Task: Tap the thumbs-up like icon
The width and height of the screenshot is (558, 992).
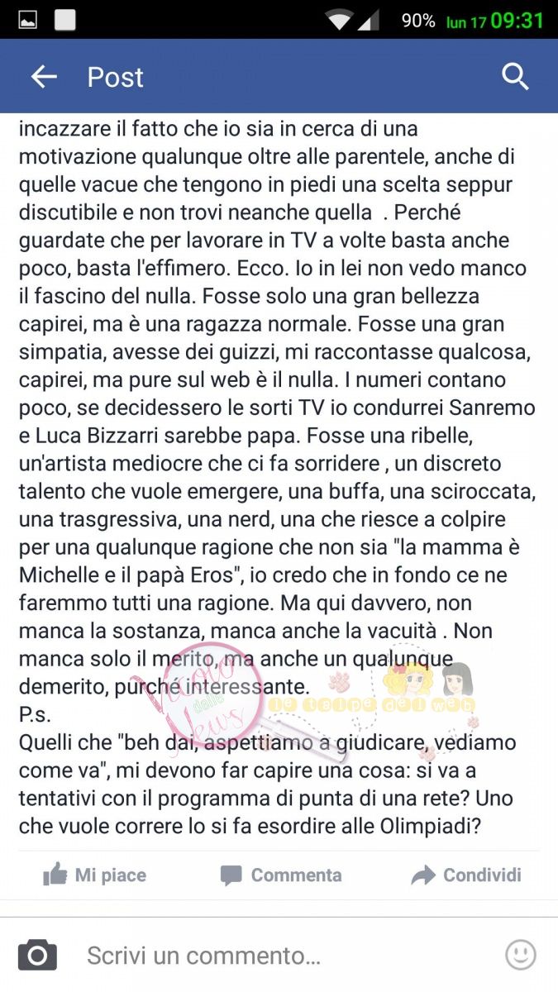Action: point(55,875)
